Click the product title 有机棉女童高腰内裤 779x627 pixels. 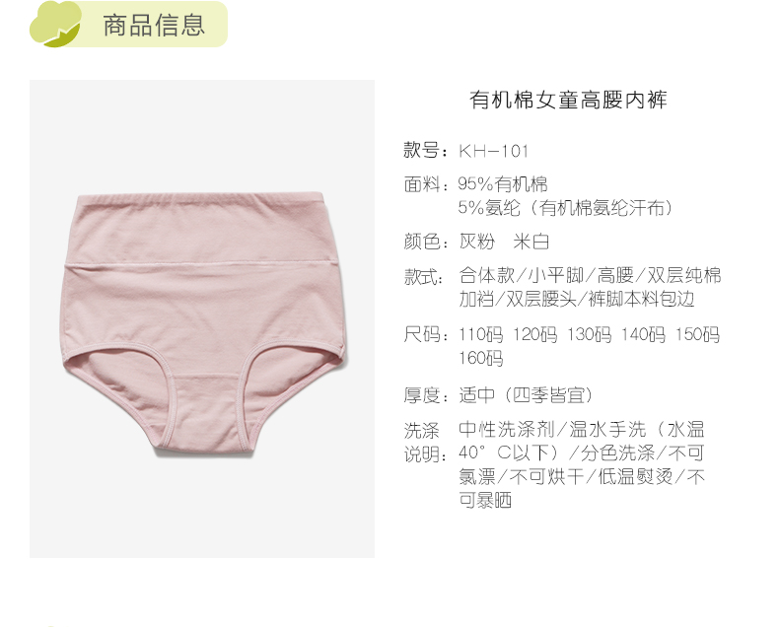coord(568,100)
